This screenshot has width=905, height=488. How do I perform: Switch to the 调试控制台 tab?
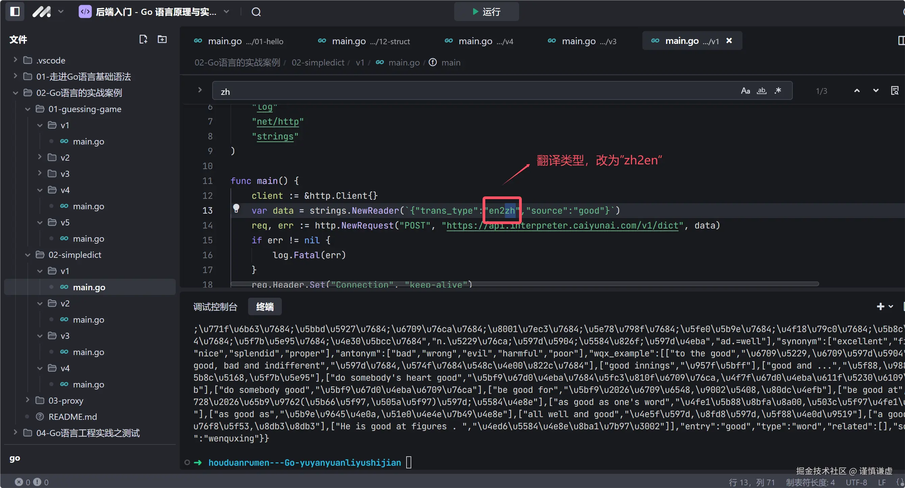[x=215, y=307]
